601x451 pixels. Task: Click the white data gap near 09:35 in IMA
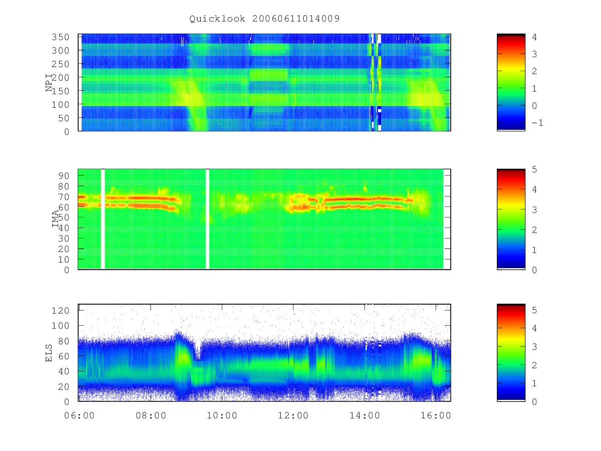coord(207,219)
